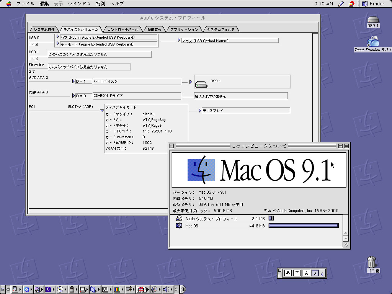Click the 0:10 AM menu bar clock
392x294 pixels.
coord(323,4)
